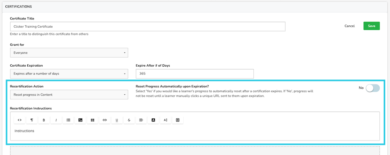Insert a bulleted list in instructions
This screenshot has height=155, width=390.
[68, 120]
